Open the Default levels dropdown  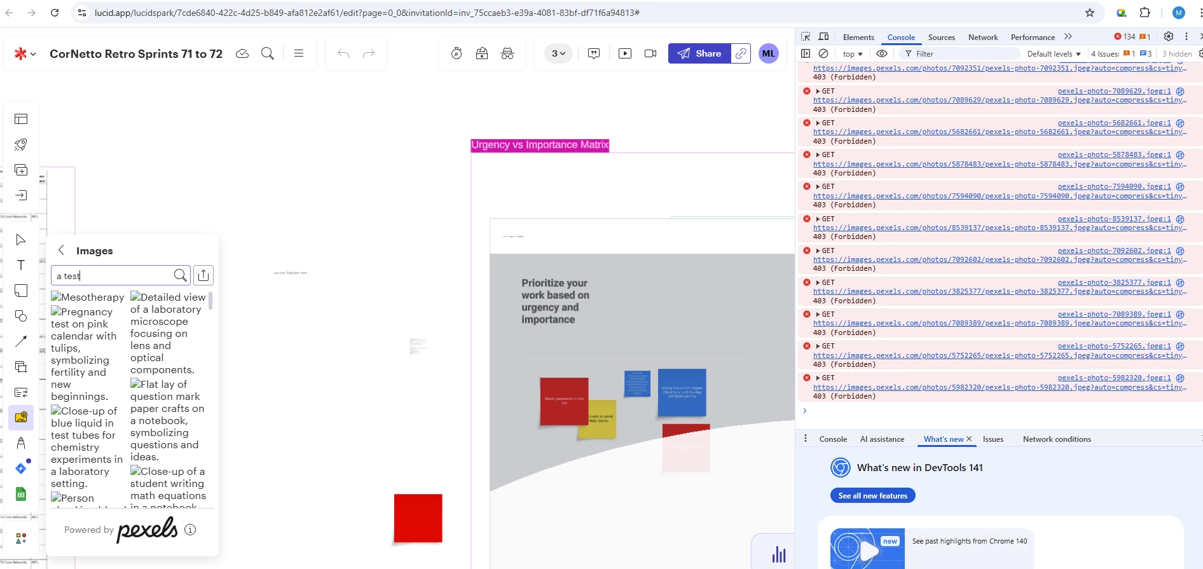coord(1054,54)
